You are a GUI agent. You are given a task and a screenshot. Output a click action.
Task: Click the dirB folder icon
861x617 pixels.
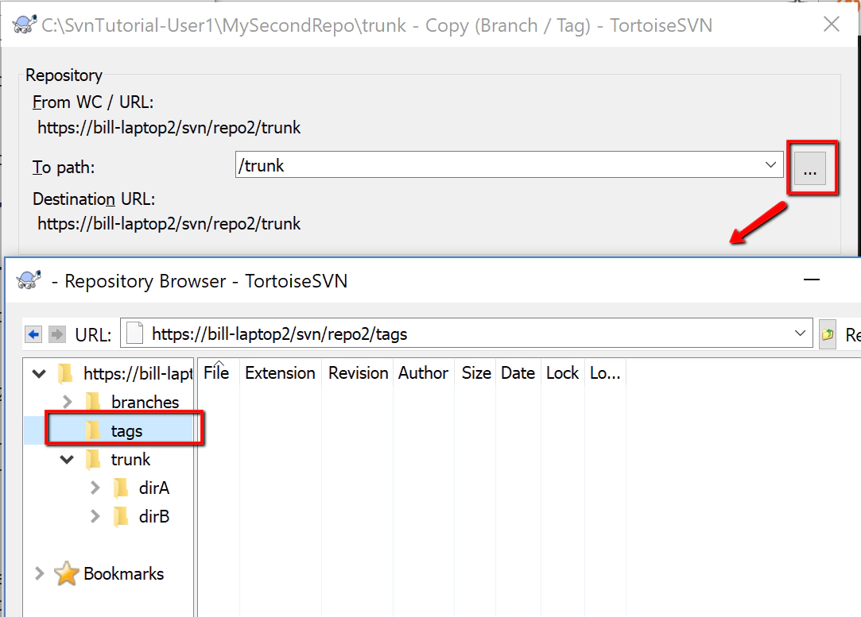[121, 516]
